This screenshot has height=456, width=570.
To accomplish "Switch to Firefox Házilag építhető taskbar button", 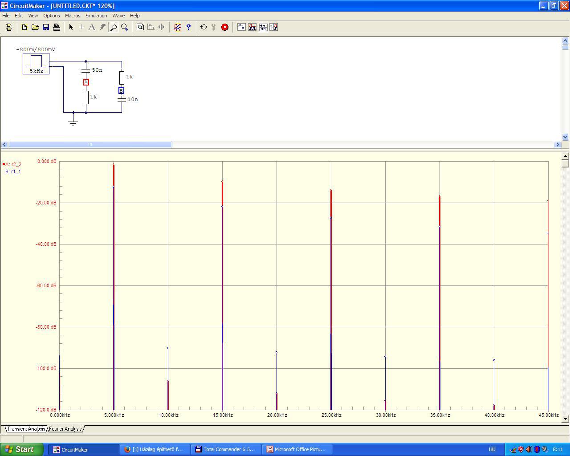I will pyautogui.click(x=155, y=449).
